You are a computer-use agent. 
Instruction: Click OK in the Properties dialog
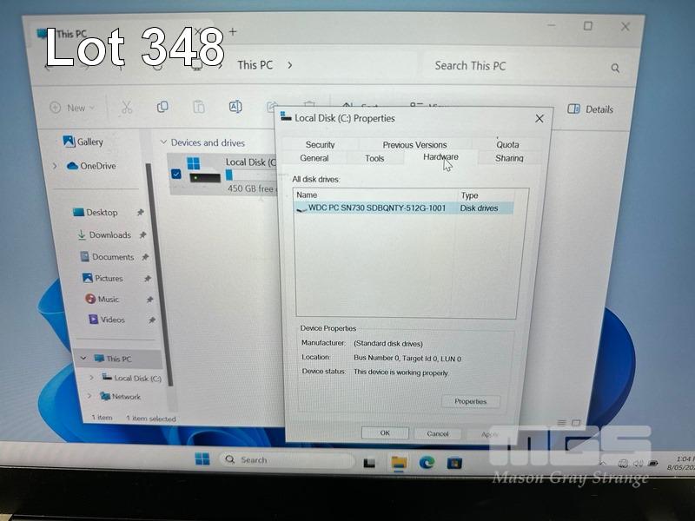pyautogui.click(x=384, y=432)
